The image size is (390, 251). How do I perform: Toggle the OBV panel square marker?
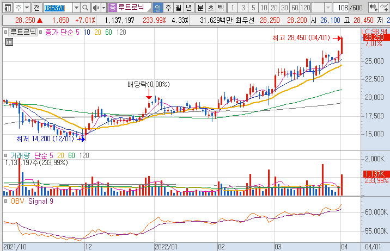5,201
